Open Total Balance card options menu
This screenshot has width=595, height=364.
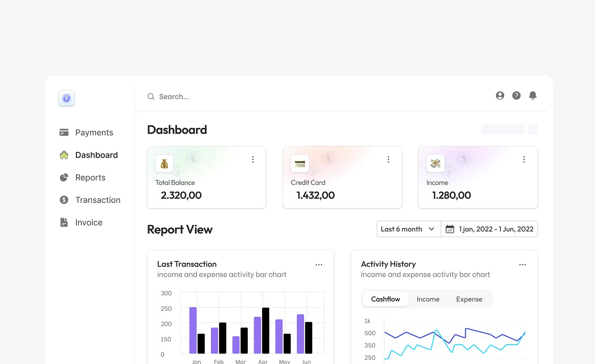pos(253,159)
